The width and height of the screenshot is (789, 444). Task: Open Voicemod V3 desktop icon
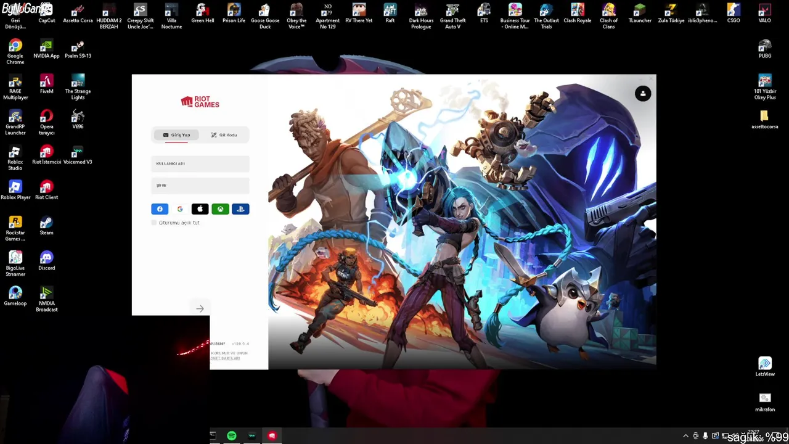(78, 155)
